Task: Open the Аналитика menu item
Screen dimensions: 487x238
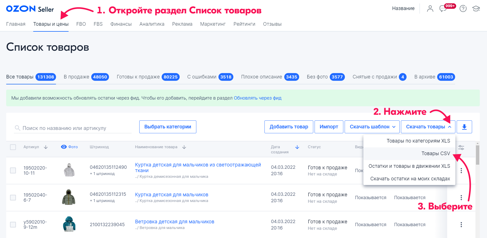Action: click(152, 24)
